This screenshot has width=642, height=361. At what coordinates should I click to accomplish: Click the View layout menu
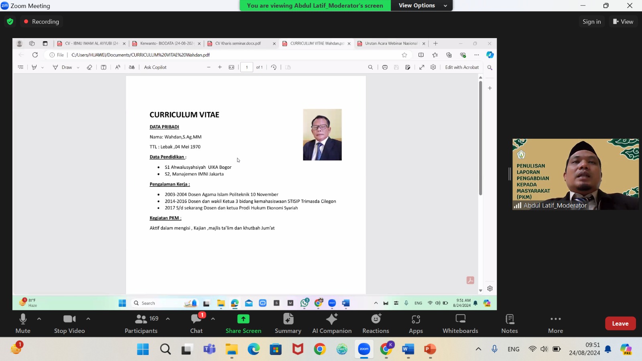(x=623, y=22)
